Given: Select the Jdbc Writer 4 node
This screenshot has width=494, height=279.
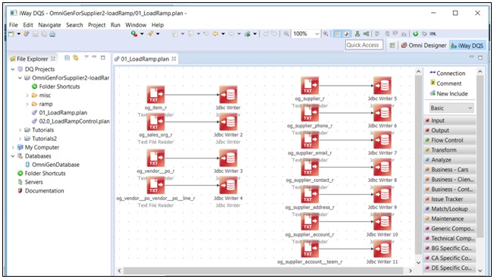Looking at the screenshot, I should (228, 185).
